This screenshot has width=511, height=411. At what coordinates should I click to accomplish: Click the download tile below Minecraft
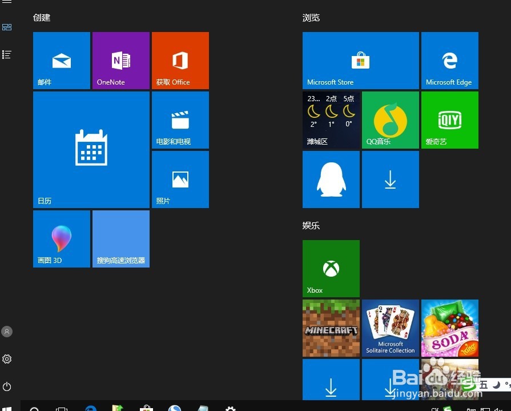tap(331, 380)
